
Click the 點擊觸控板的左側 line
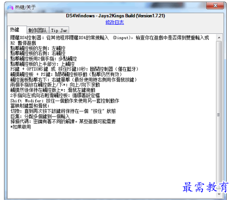[38, 48]
